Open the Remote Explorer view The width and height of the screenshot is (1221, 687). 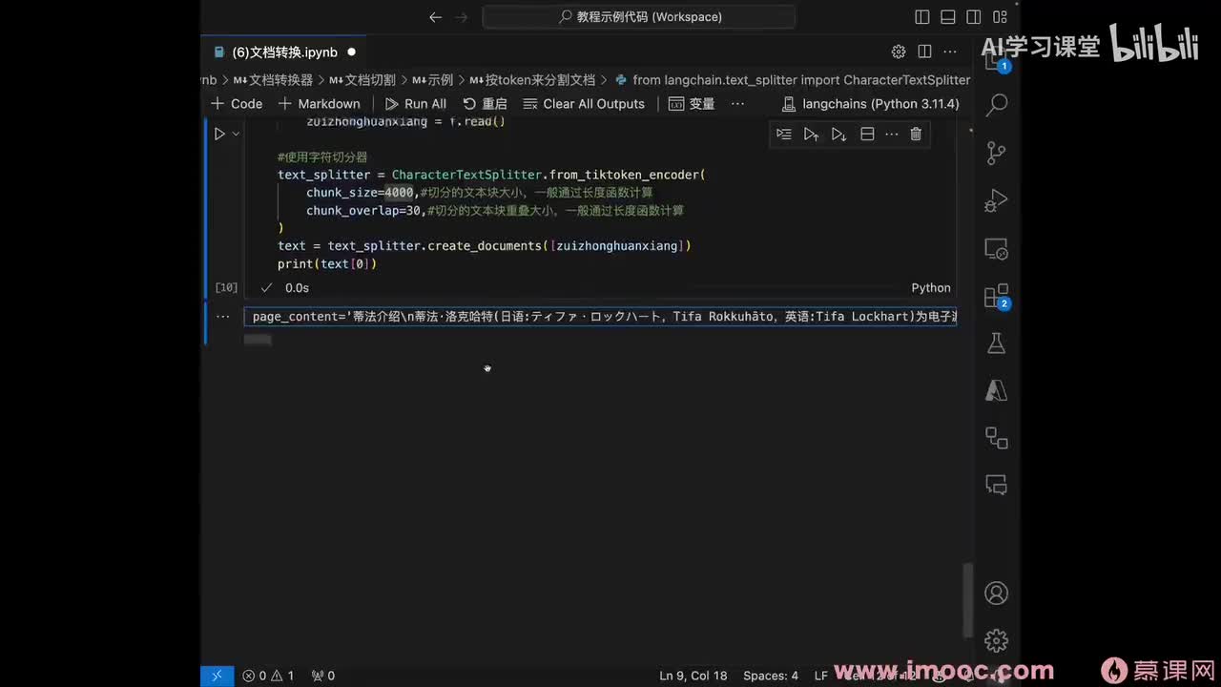pyautogui.click(x=997, y=250)
